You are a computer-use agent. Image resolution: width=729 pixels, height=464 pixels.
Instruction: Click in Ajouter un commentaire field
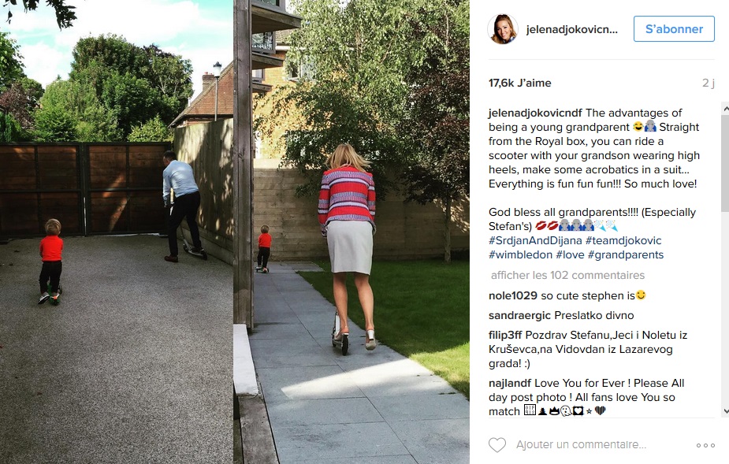(x=581, y=445)
